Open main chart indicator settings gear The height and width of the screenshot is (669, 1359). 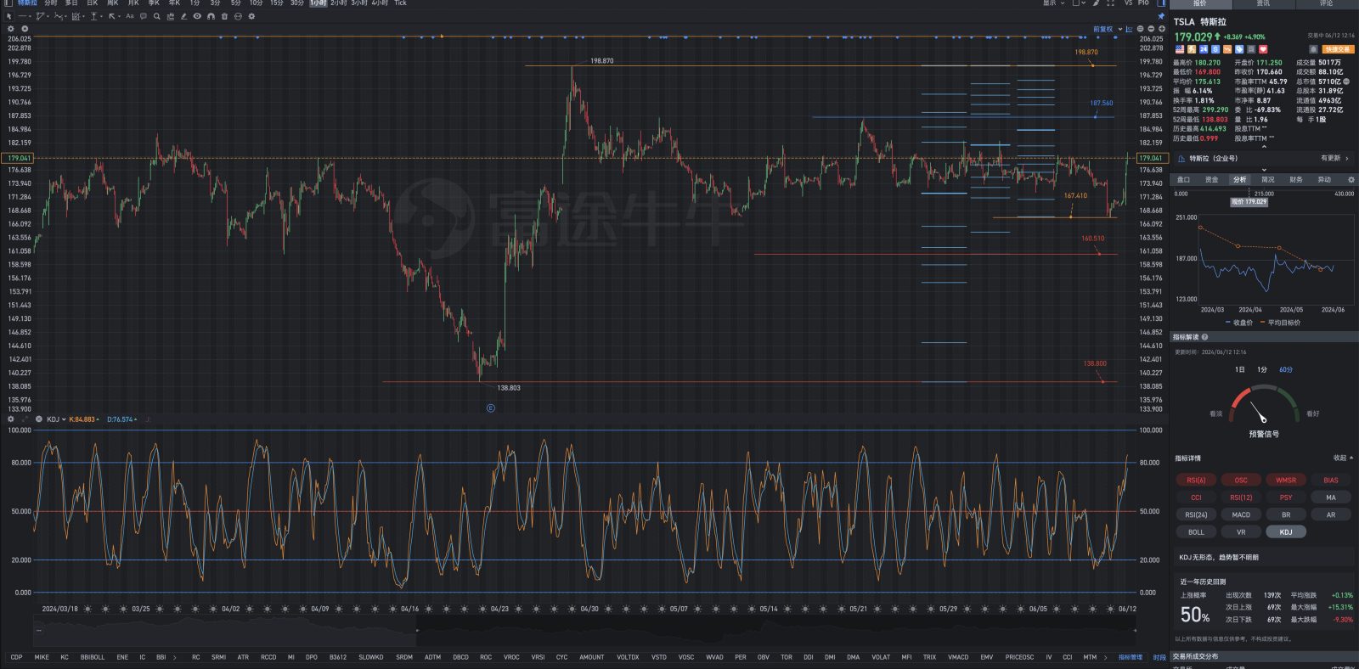coord(11,29)
